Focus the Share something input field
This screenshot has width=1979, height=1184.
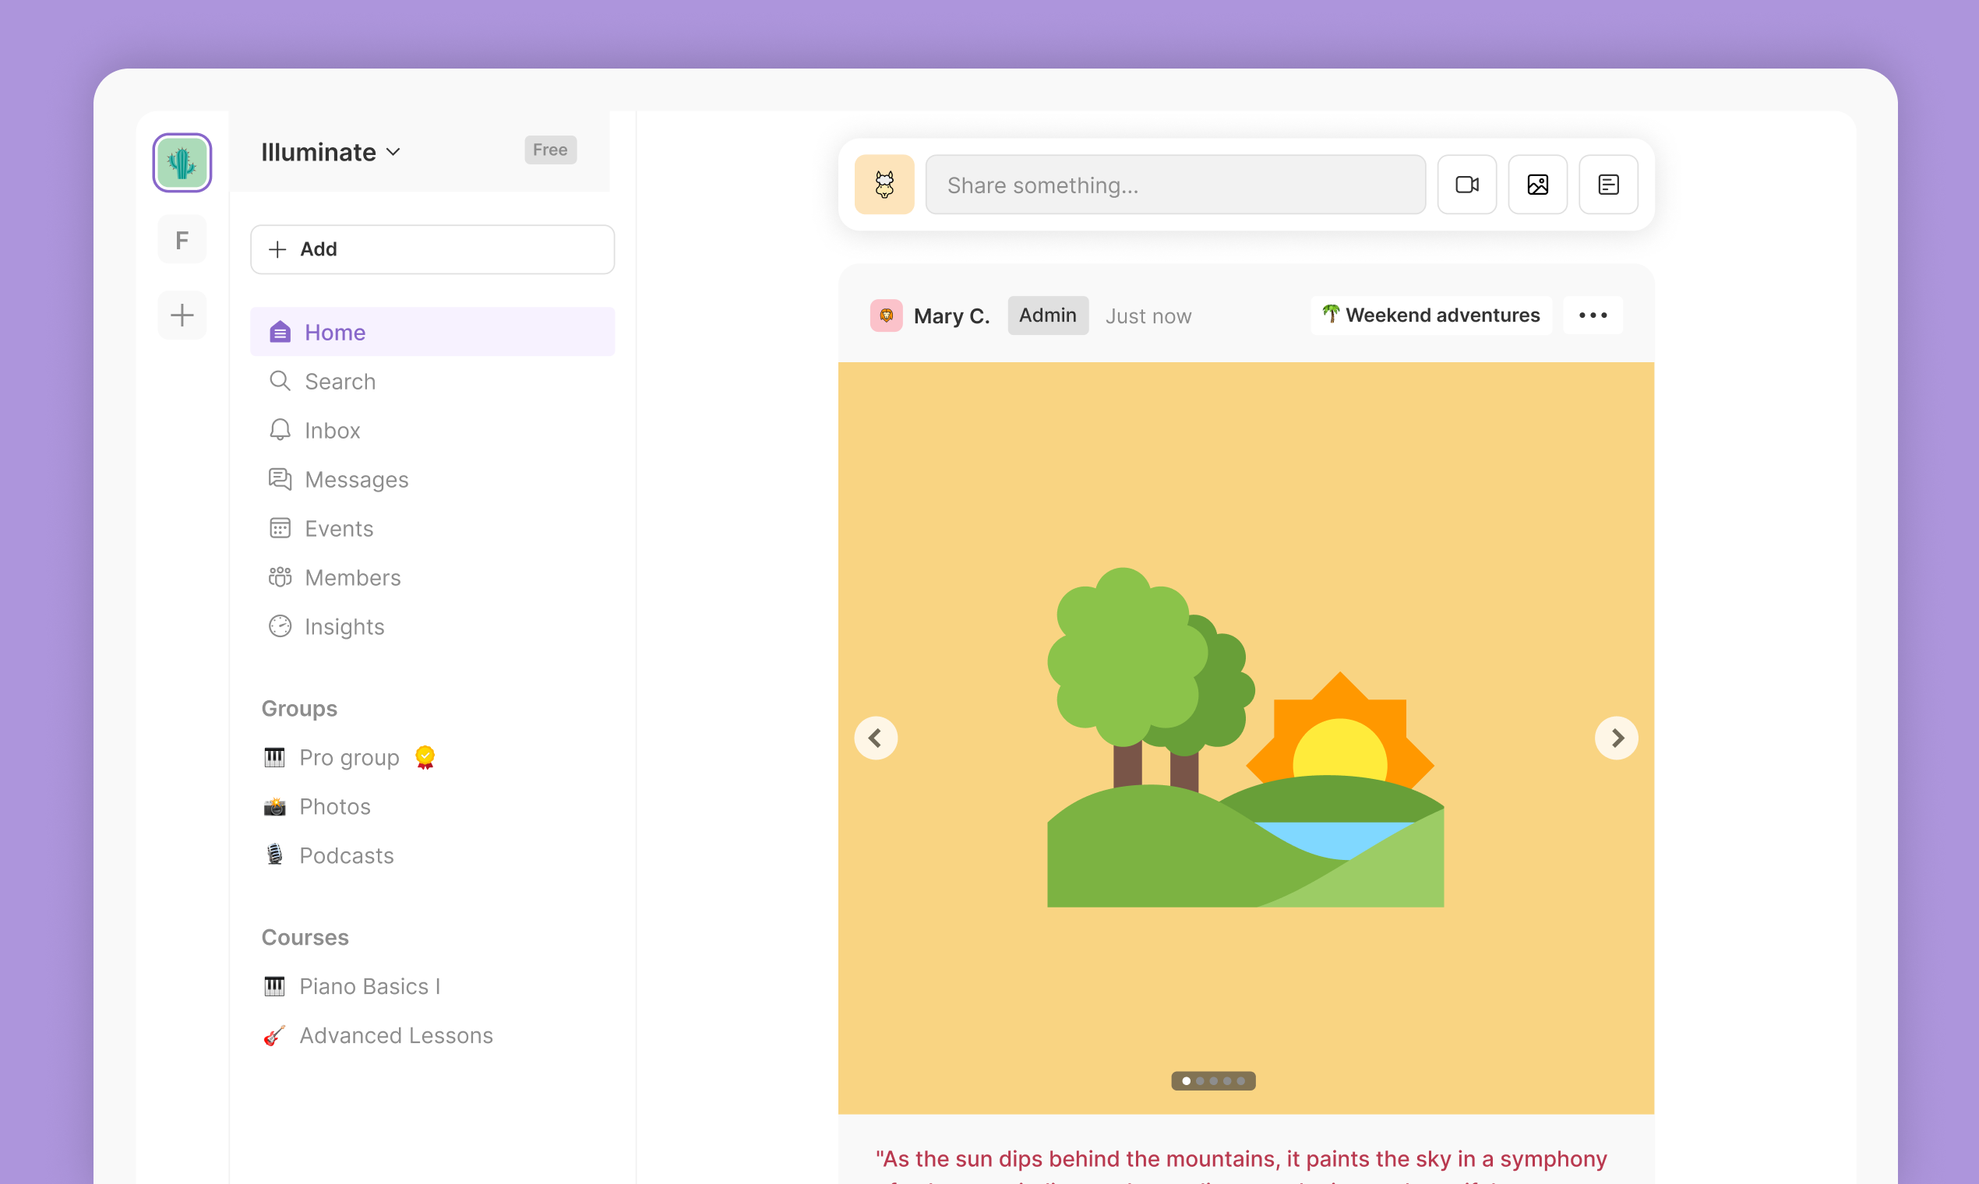[1176, 185]
